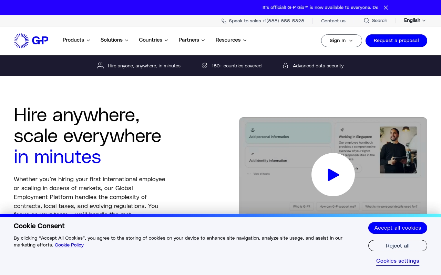Click the Search text in top bar
The width and height of the screenshot is (441, 275).
(x=380, y=21)
